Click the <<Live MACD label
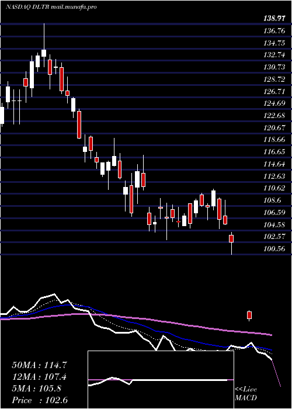Image resolution: width=292 pixels, height=409 pixels. [246, 394]
